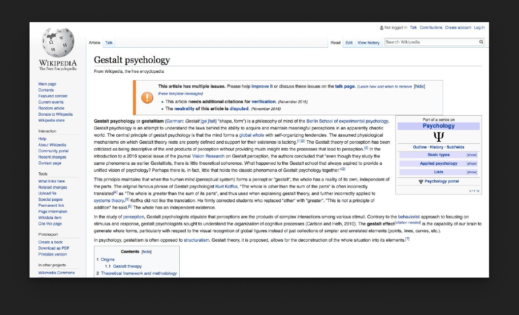519x315 pixels.
Task: Open Psychology portal link
Action: pyautogui.click(x=442, y=181)
